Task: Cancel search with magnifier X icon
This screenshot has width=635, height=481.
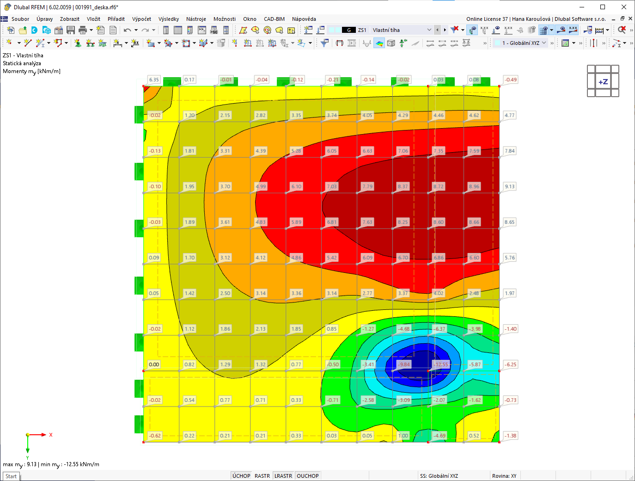Action: (x=622, y=30)
